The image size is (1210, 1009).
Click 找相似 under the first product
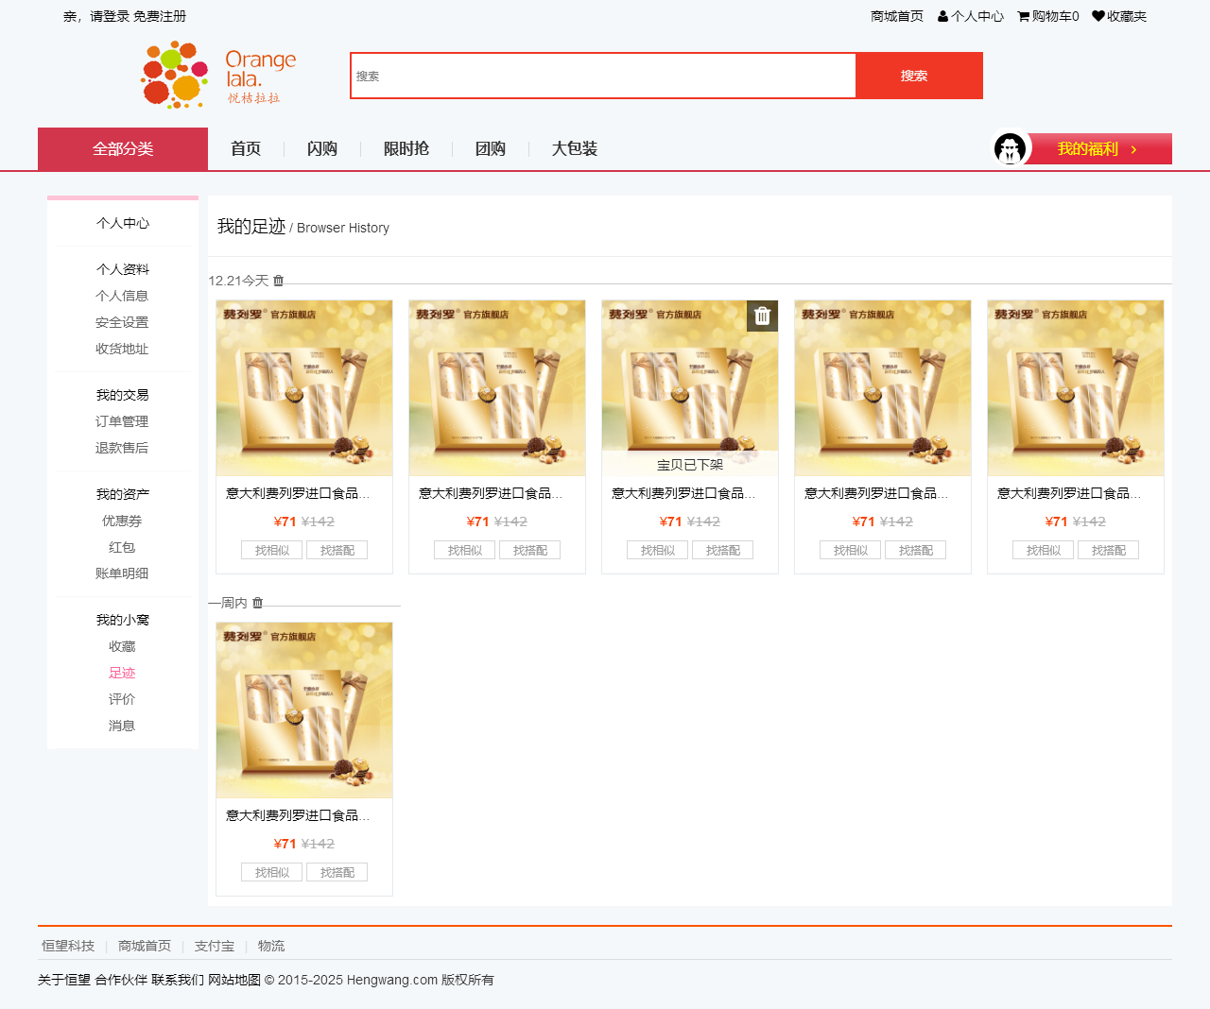pos(272,551)
